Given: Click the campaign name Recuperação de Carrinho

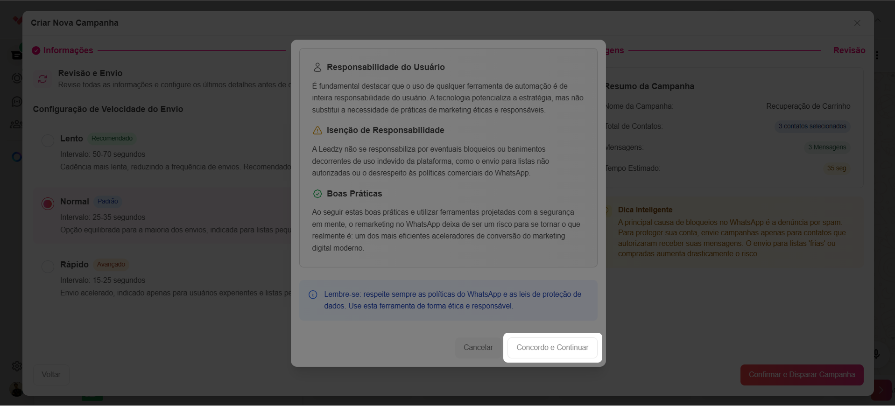Looking at the screenshot, I should coord(808,106).
